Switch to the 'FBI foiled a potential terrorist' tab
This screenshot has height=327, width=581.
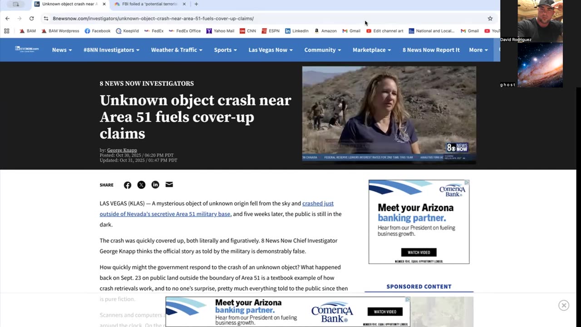click(150, 4)
